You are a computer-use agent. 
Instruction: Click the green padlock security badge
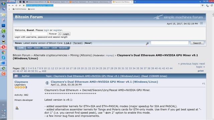[24, 5]
